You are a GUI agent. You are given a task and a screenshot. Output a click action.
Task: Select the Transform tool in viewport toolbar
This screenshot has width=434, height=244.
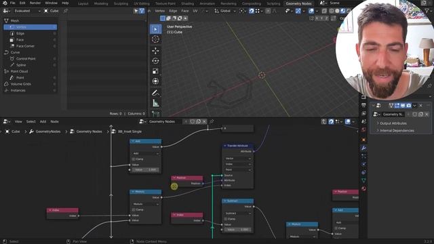pos(155,81)
